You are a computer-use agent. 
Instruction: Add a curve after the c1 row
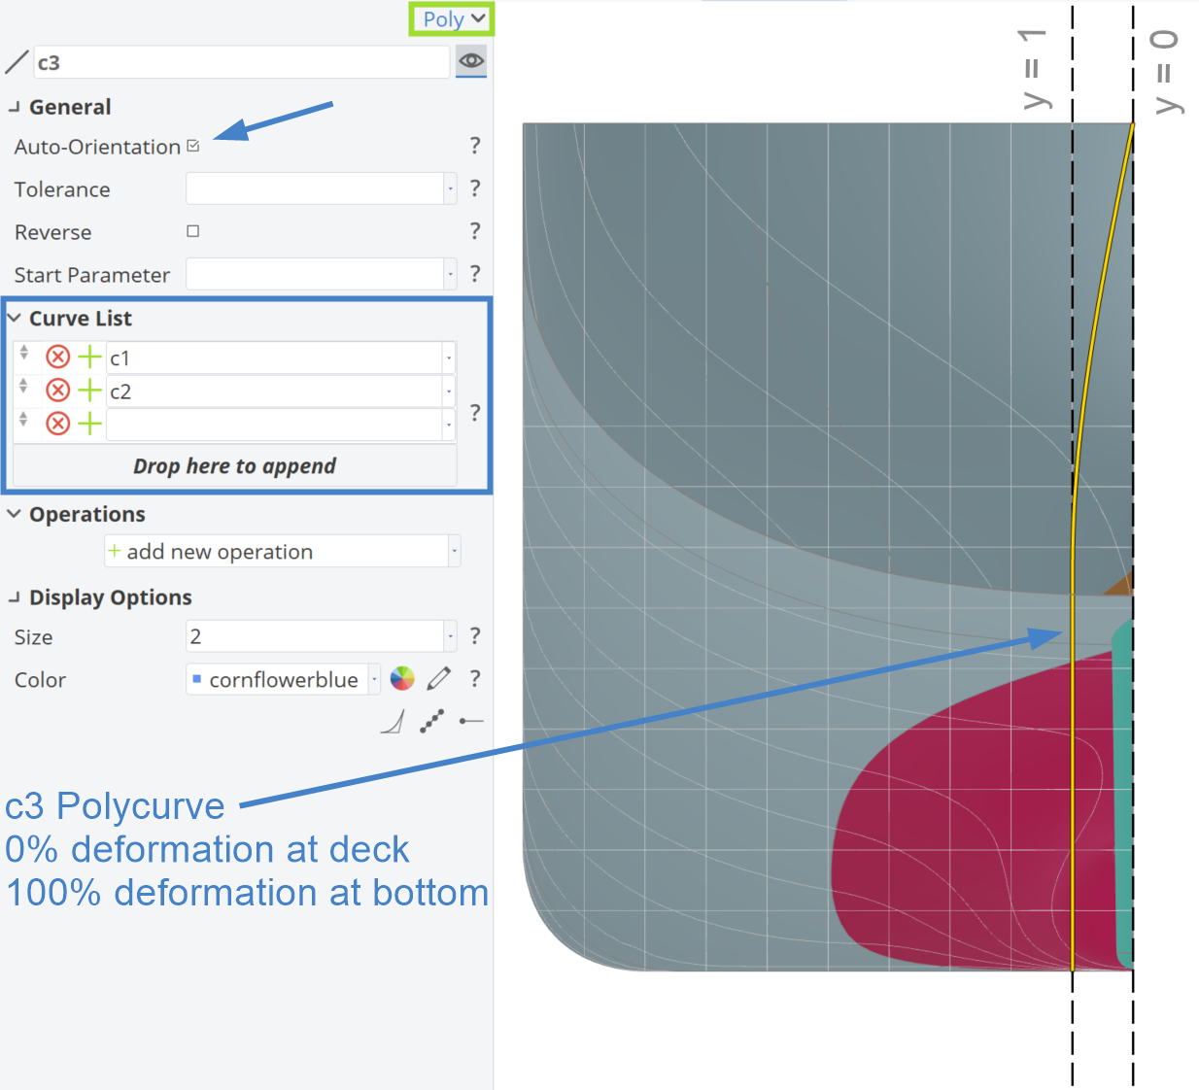(x=89, y=358)
